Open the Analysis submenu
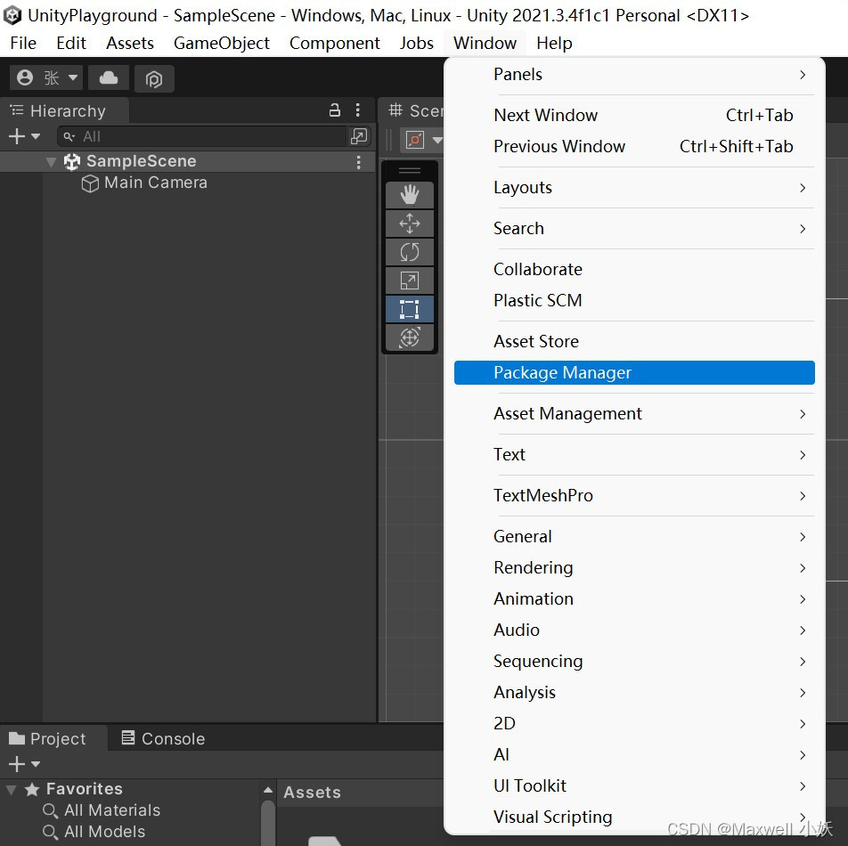848x846 pixels. pyautogui.click(x=634, y=693)
